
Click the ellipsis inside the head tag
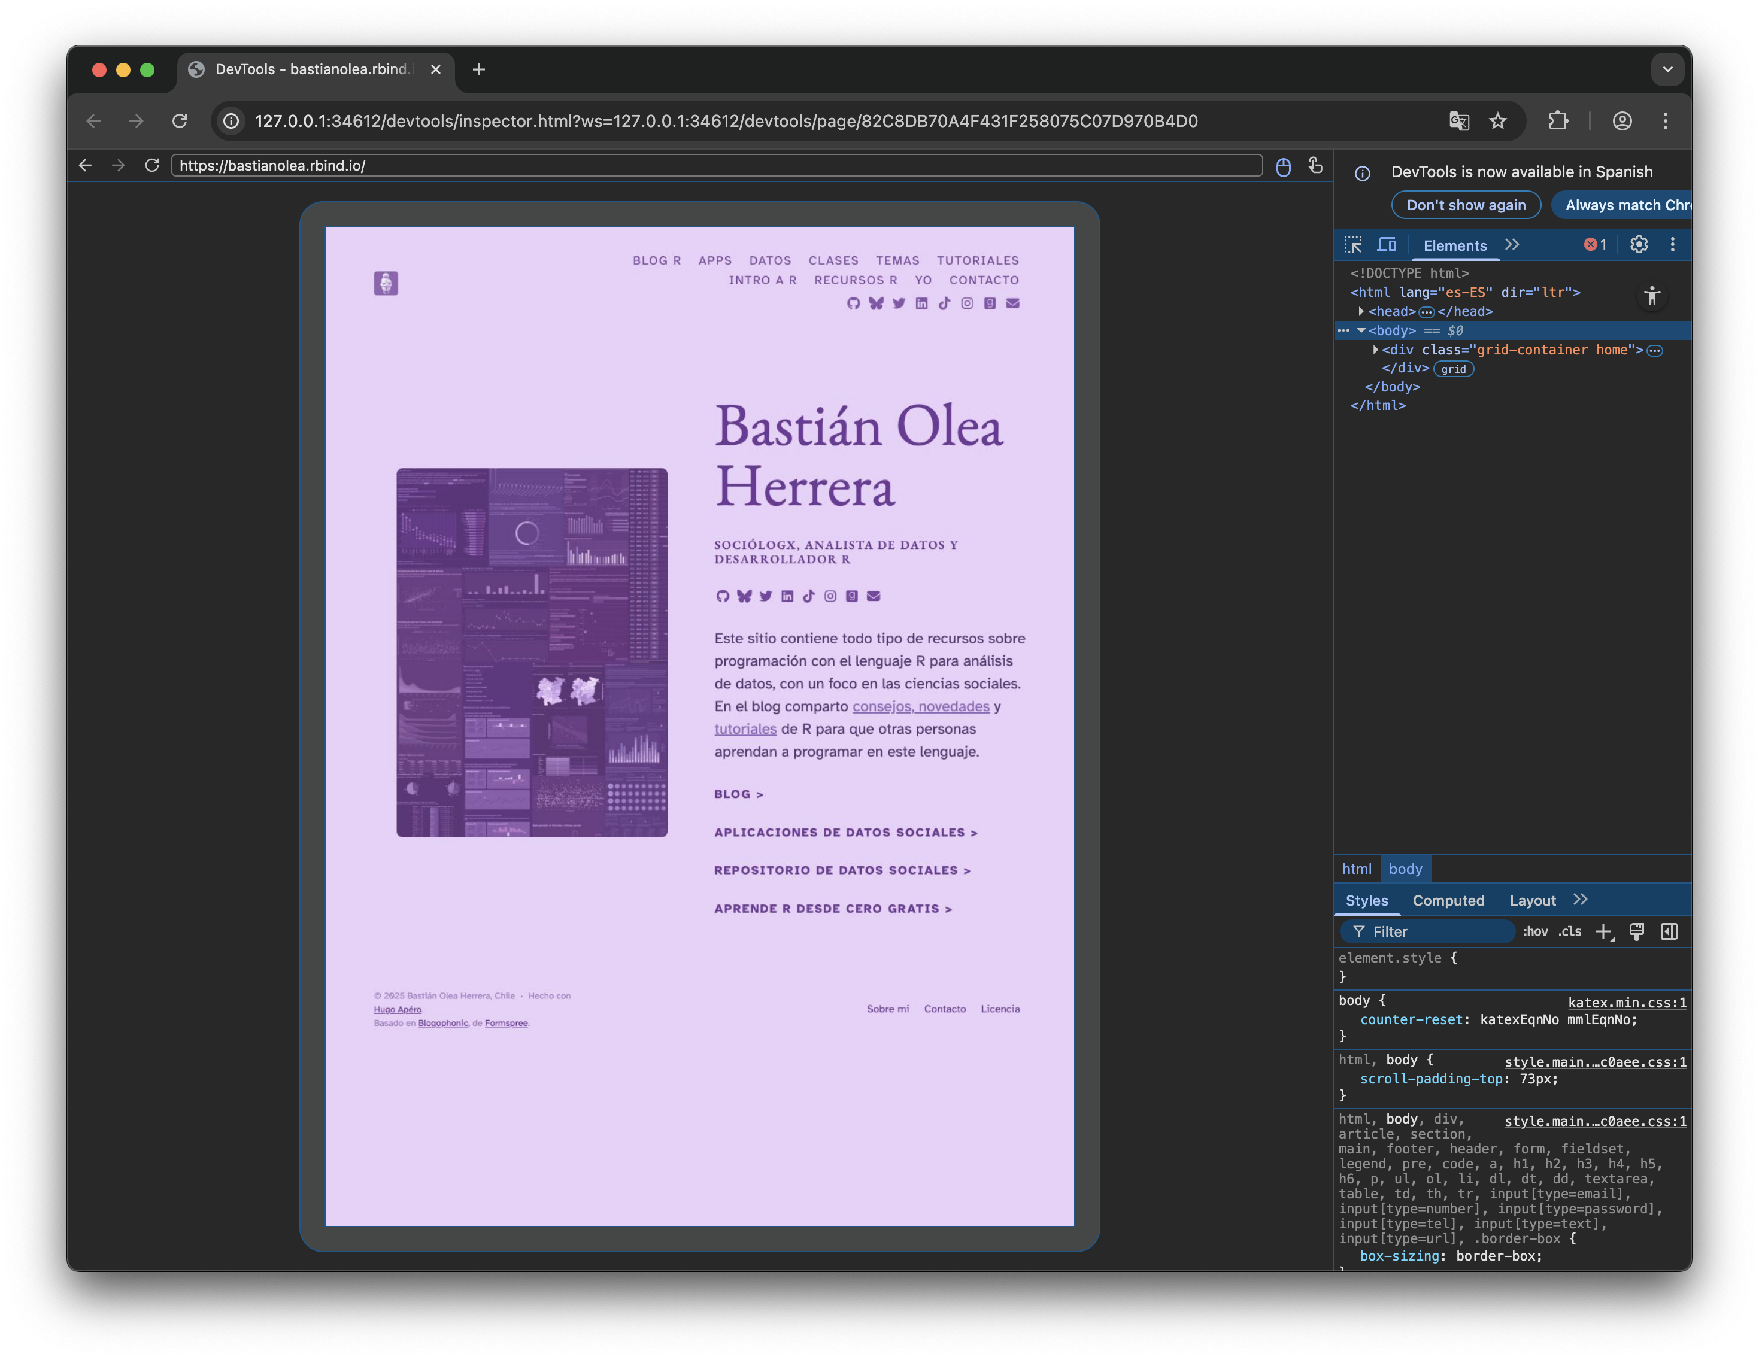pyautogui.click(x=1426, y=312)
